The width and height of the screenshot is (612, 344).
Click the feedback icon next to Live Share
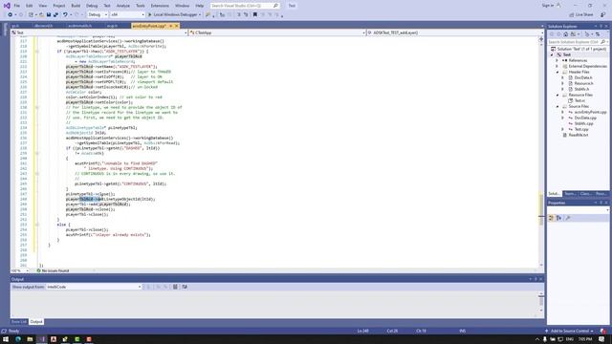pyautogui.click(x=603, y=15)
